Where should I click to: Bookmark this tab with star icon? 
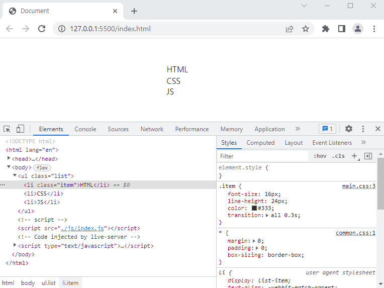(x=306, y=29)
